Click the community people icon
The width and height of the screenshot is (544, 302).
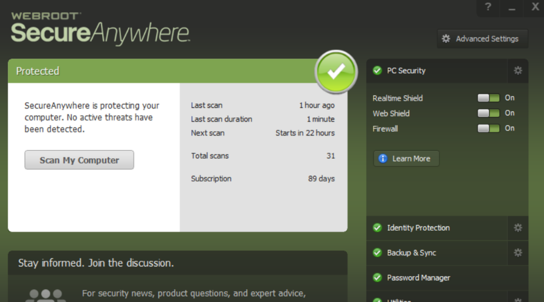click(x=45, y=296)
